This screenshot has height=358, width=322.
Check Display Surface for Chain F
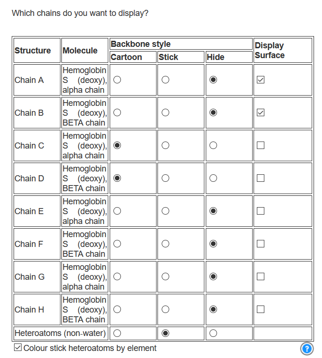tap(261, 244)
